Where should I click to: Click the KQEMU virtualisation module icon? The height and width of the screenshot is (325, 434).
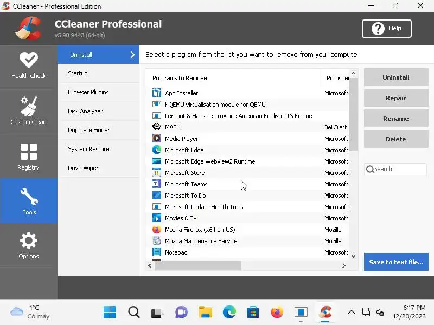pos(157,105)
